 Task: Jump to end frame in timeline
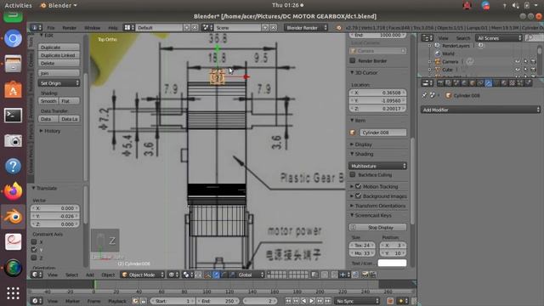click(x=327, y=301)
